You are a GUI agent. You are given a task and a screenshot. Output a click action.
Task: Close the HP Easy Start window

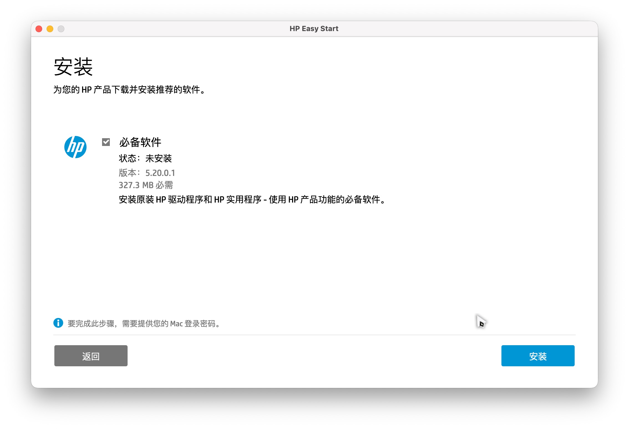pos(39,29)
